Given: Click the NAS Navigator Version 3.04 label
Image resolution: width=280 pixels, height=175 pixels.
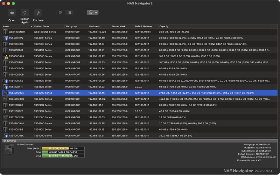Looking at the screenshot, I should click(248, 171).
